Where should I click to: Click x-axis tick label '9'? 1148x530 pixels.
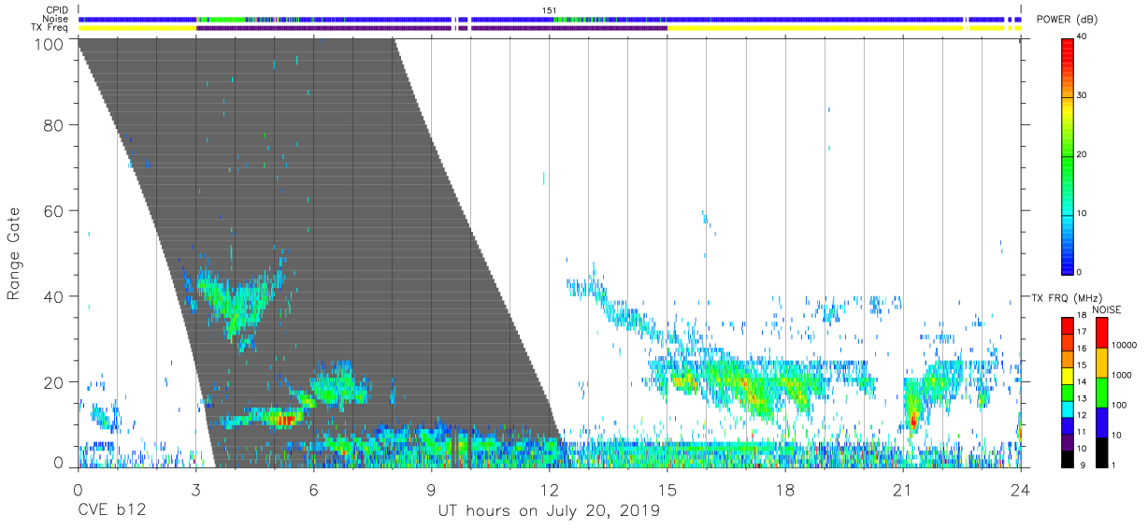[x=431, y=489]
